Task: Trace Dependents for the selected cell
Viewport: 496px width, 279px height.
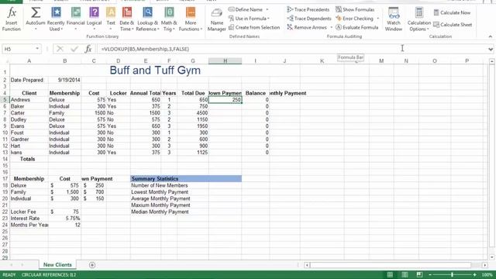Action: coord(308,19)
